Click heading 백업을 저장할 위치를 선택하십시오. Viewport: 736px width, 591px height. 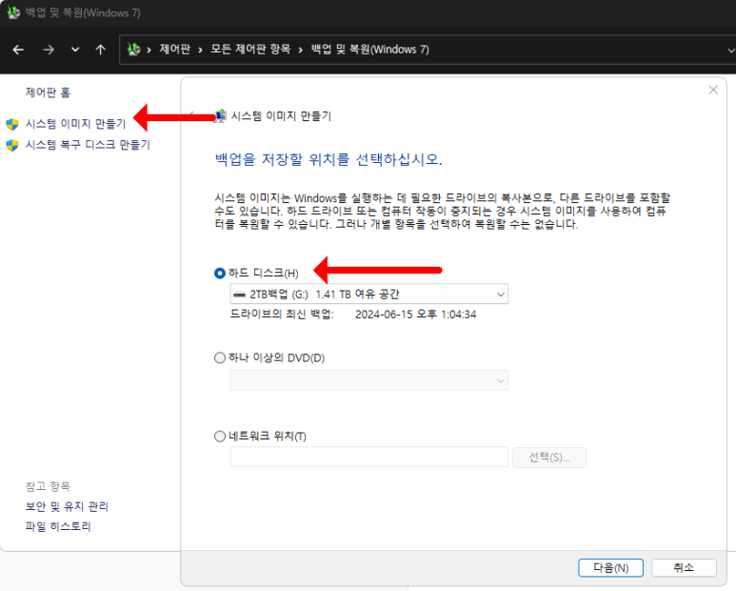(328, 160)
